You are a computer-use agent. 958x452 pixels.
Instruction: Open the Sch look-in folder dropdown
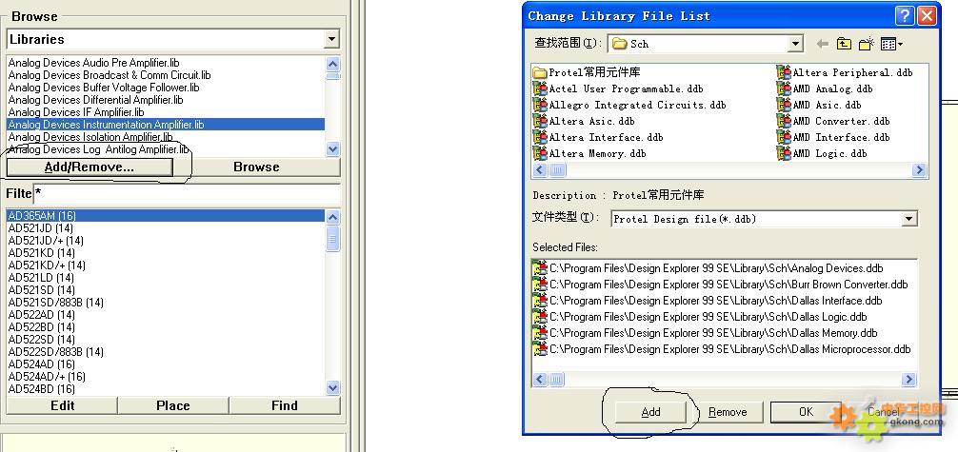(795, 44)
